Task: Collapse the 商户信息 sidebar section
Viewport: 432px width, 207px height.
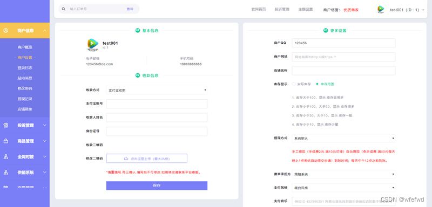Action: [x=45, y=31]
